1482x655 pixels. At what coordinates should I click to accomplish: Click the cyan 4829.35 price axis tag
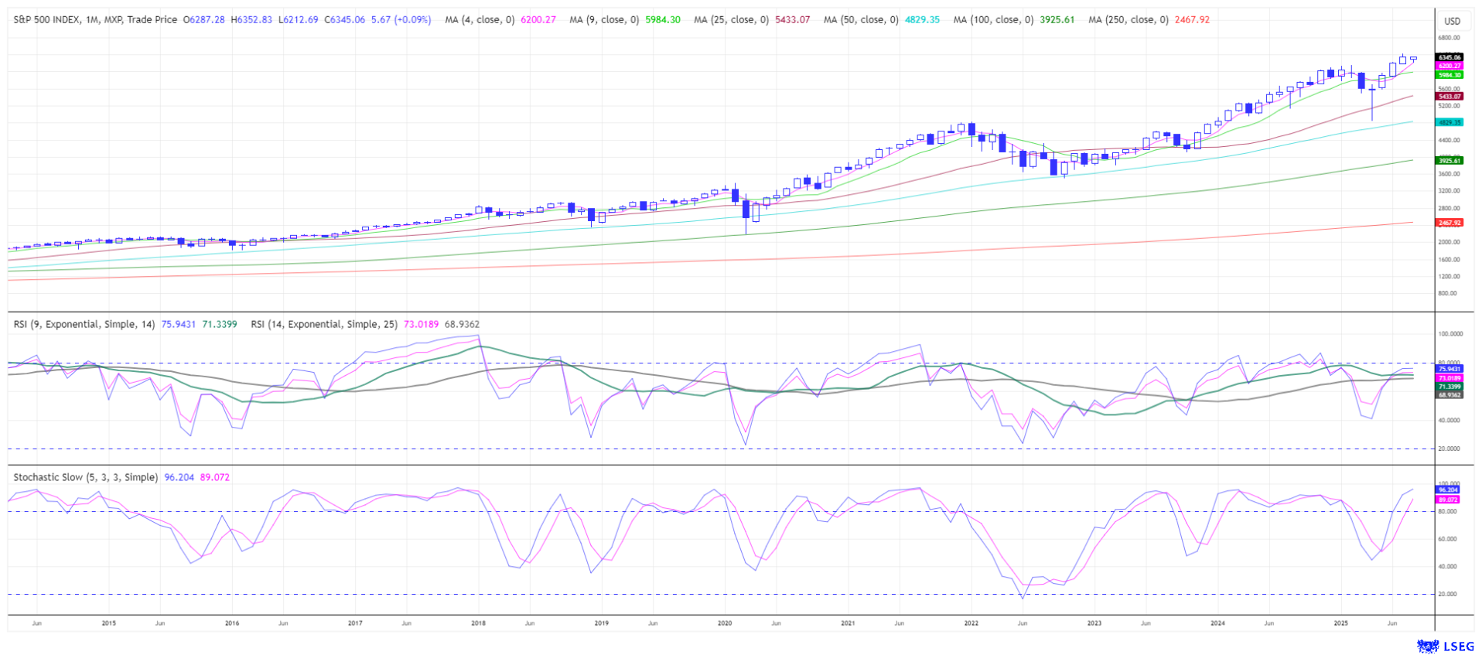tap(1449, 122)
